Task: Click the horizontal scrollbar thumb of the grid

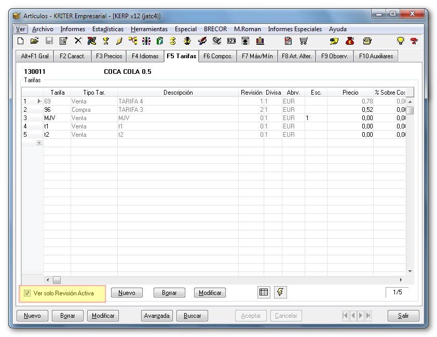Action: click(57, 280)
